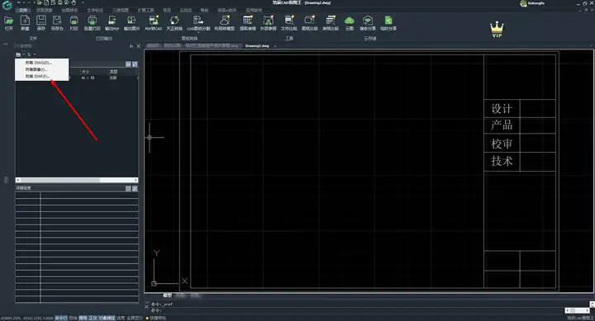Click the gold VIP crown

497,29
